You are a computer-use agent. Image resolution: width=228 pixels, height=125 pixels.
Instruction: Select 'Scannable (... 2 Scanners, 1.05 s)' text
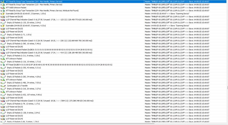coord(26,14)
